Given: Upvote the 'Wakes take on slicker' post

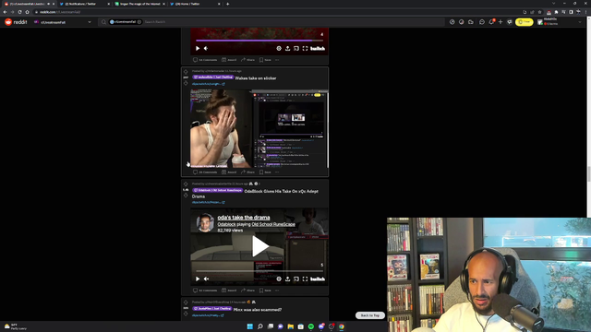Looking at the screenshot, I should click(186, 72).
